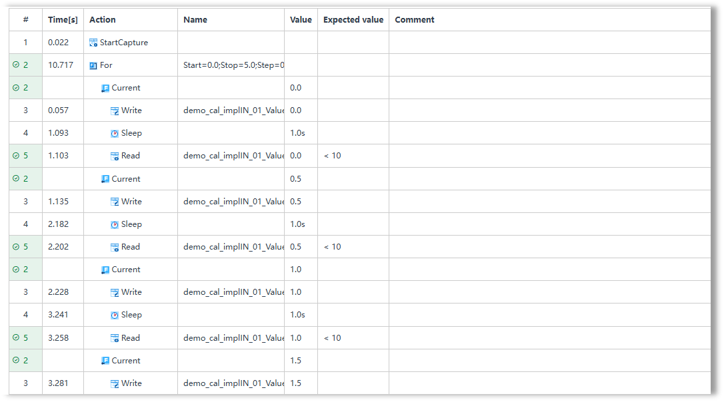
Task: Click the For loop icon
Action: coord(93,65)
